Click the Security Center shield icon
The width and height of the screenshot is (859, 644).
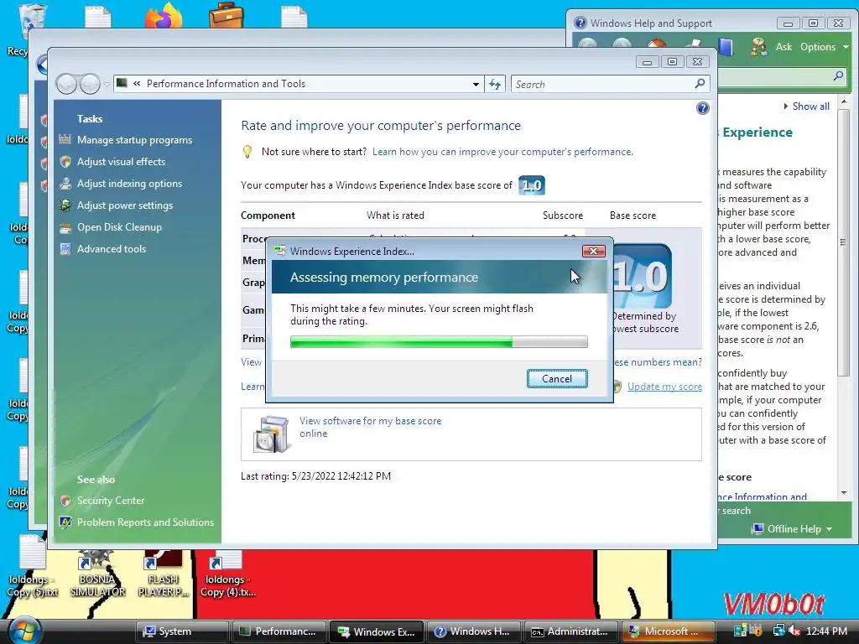(x=65, y=501)
